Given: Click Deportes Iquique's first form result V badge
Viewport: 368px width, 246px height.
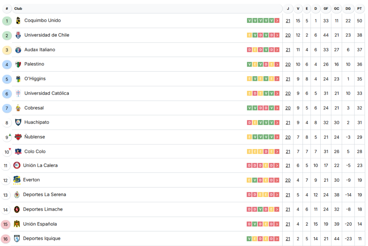Looking at the screenshot, I should 249,239.
